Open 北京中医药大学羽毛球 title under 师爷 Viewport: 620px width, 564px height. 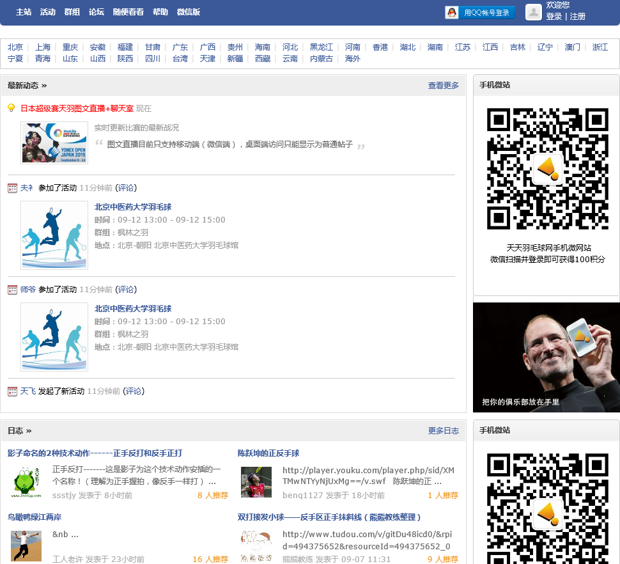133,308
